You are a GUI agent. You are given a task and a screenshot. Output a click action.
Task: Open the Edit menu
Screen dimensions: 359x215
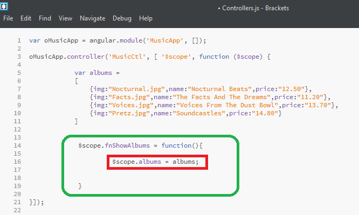click(26, 18)
